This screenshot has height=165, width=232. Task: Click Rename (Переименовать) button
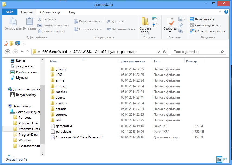[x=121, y=29]
